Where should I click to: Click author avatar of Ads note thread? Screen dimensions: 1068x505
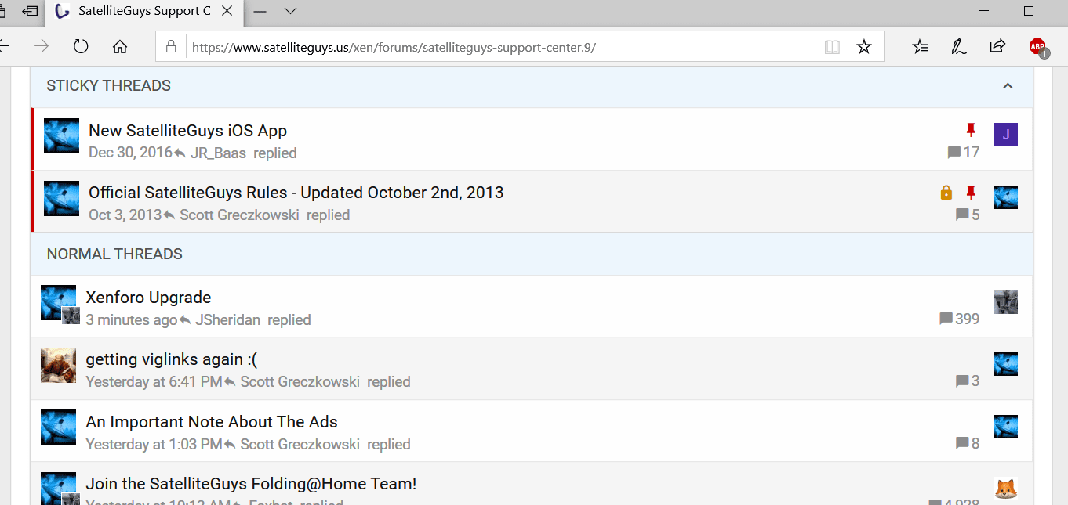pos(58,427)
